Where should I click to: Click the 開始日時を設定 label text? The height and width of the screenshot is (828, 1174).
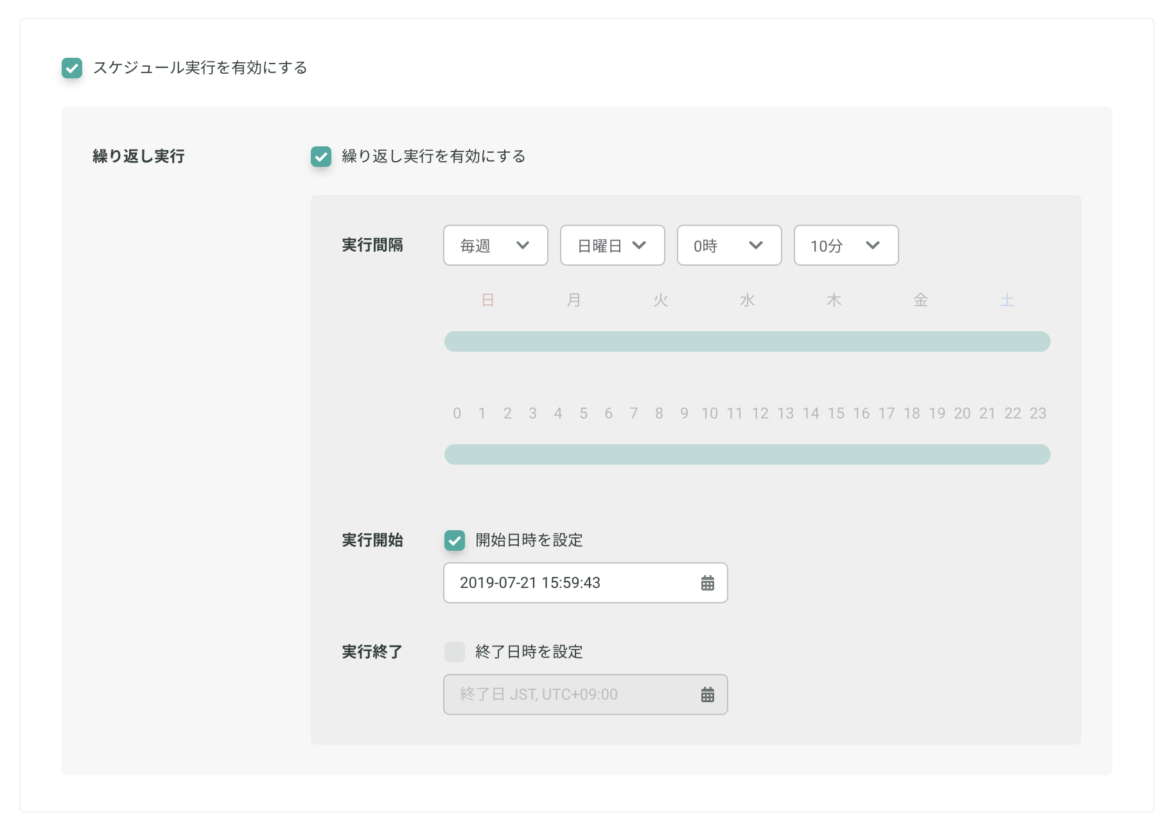click(529, 540)
